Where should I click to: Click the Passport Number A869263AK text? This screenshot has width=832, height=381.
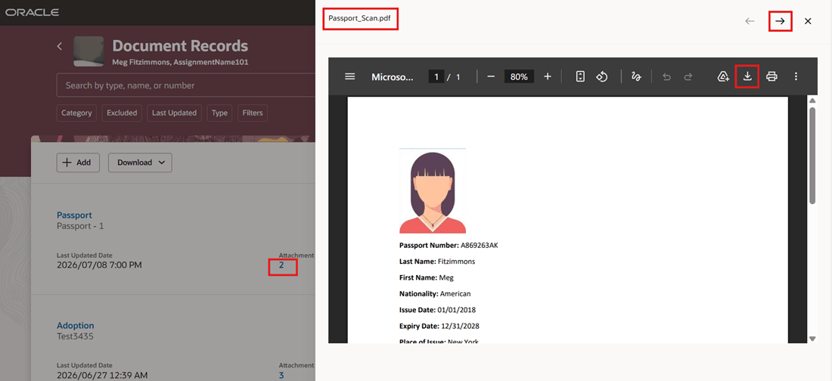coord(449,245)
